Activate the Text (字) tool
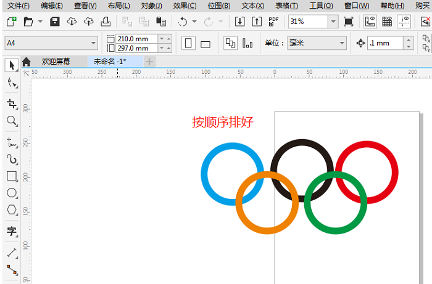Image resolution: width=432 pixels, height=284 pixels. pyautogui.click(x=11, y=232)
